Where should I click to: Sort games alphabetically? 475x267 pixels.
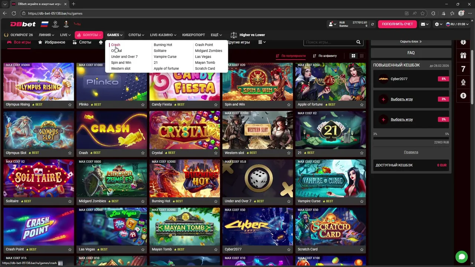(x=325, y=56)
